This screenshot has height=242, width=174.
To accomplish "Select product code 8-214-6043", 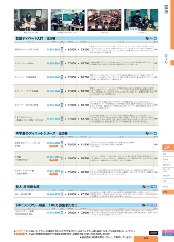I will point(53,91).
